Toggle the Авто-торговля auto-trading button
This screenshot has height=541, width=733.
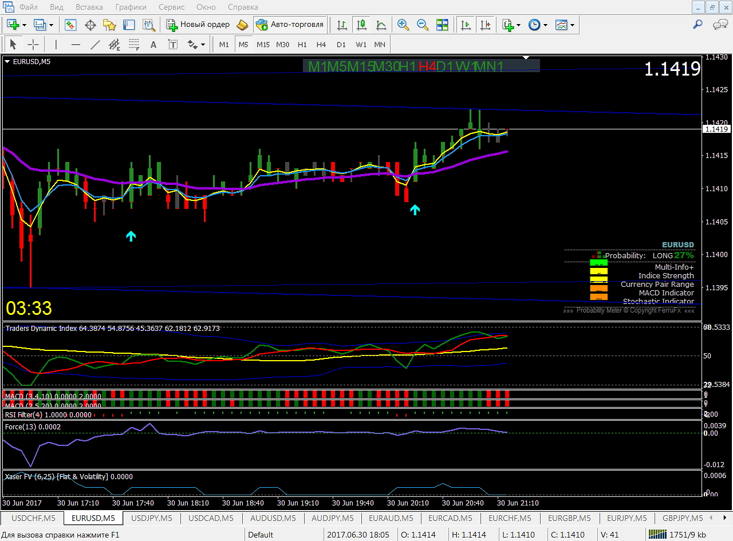[290, 25]
